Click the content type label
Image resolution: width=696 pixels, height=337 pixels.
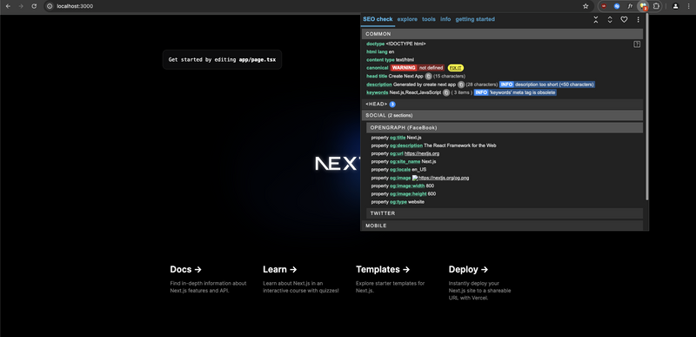[380, 60]
